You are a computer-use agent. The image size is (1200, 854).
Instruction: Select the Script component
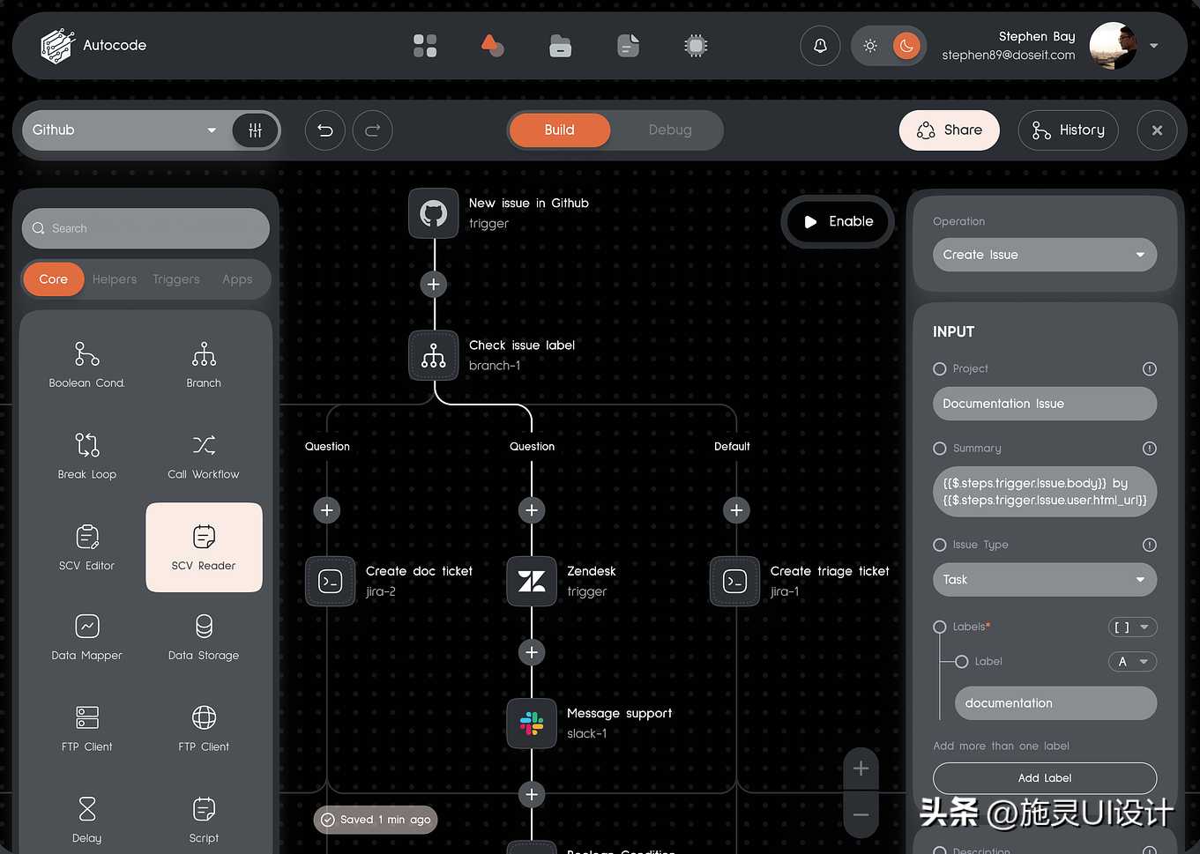point(204,821)
